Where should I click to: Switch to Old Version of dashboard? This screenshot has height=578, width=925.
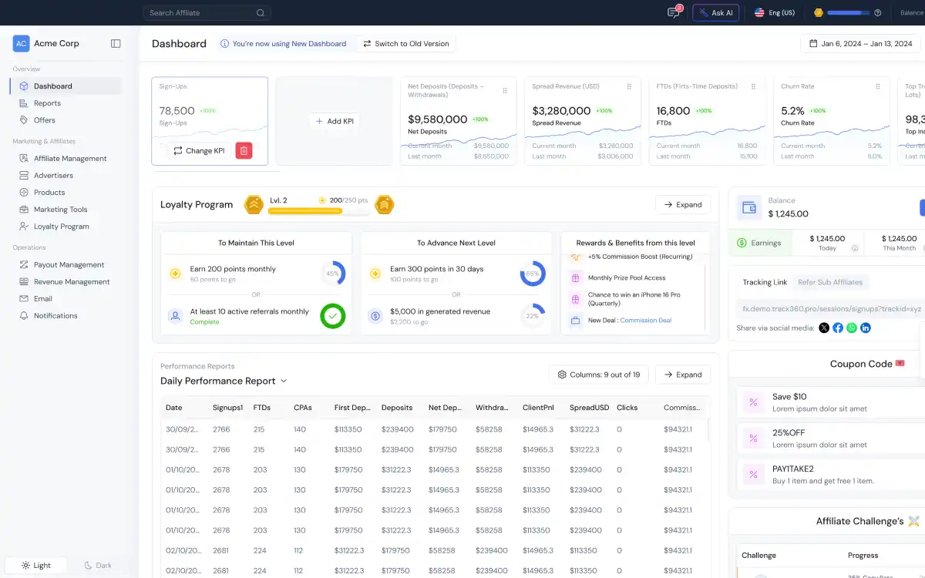coord(406,44)
